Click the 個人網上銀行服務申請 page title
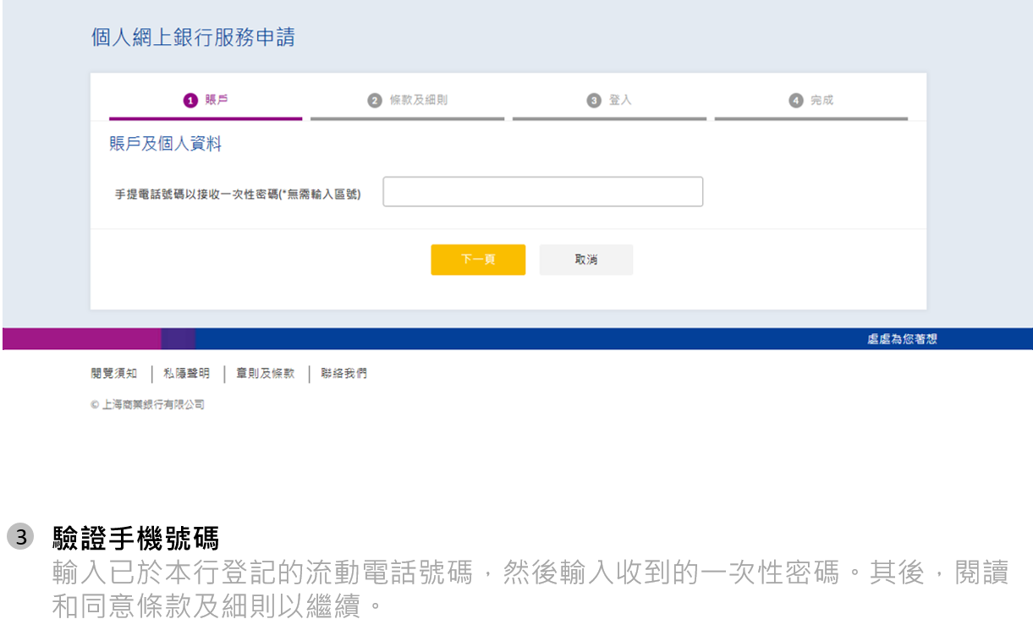The height and width of the screenshot is (641, 1033). point(193,38)
